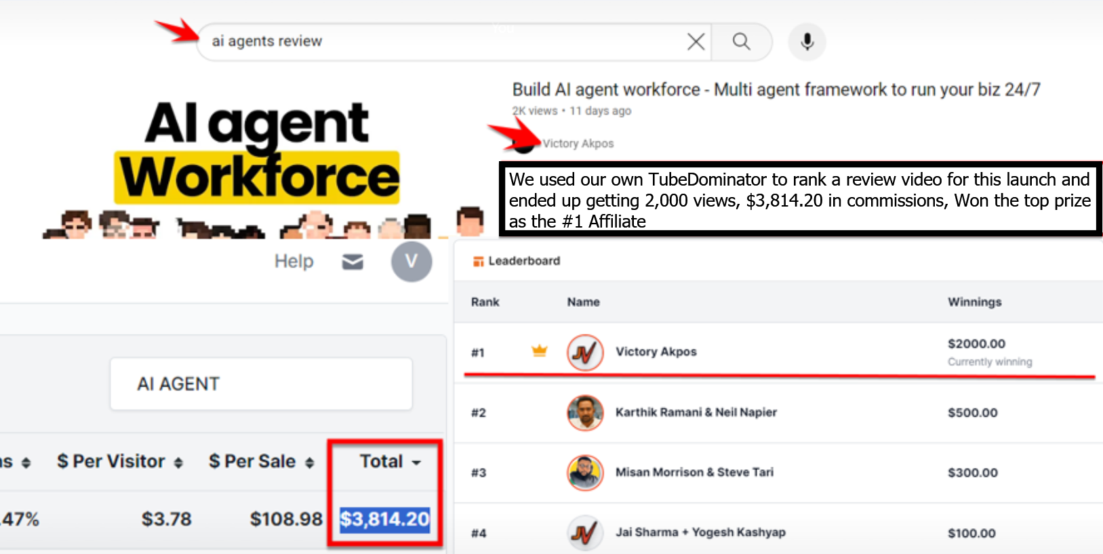The image size is (1103, 554).
Task: Open Victory Akpos channel name link
Action: click(x=578, y=144)
